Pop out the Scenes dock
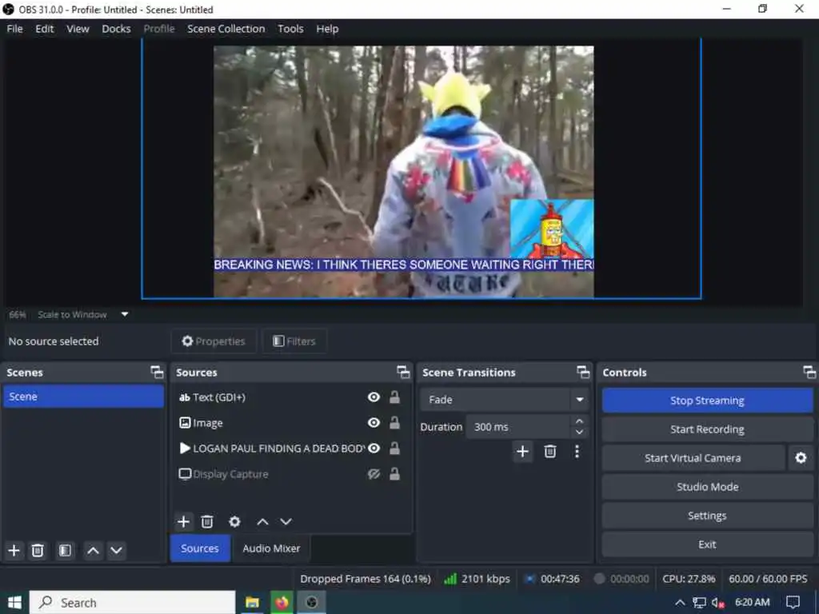Viewport: 819px width, 614px height. click(157, 372)
